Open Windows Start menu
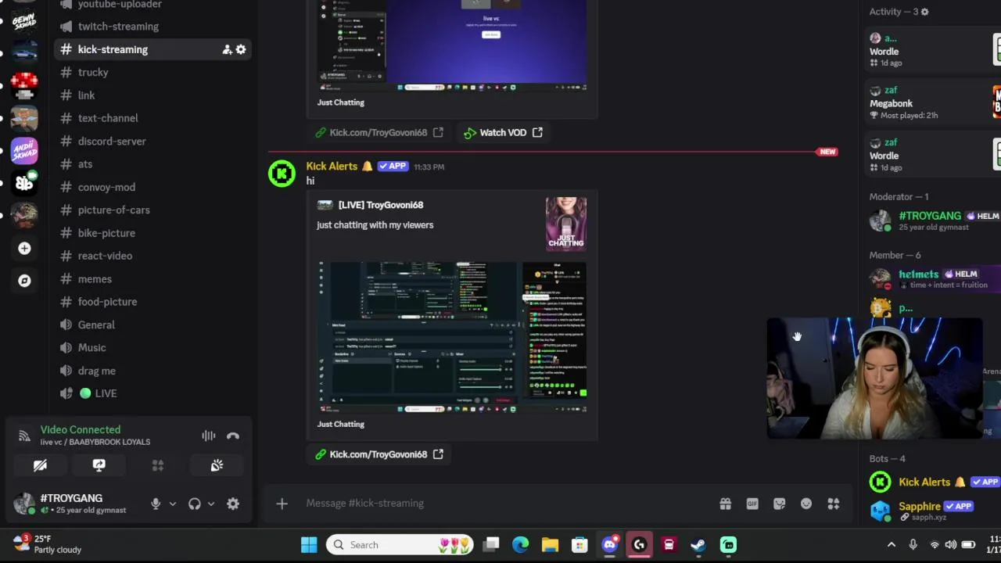This screenshot has width=1001, height=563. 309,545
